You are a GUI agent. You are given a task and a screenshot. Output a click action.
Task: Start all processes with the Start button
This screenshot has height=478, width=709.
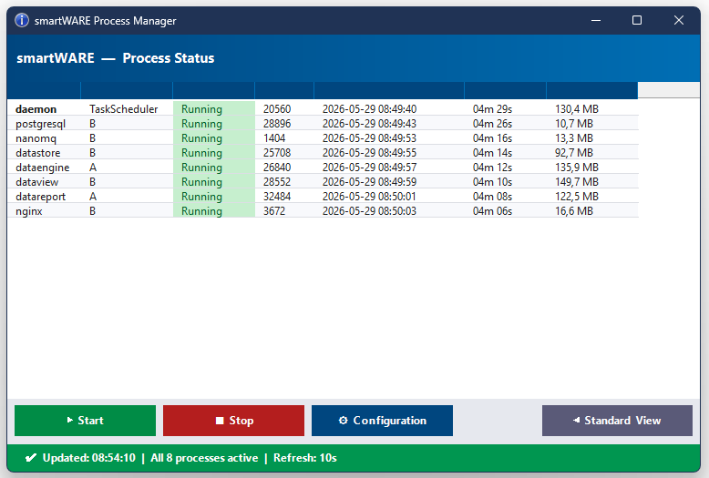click(x=85, y=421)
